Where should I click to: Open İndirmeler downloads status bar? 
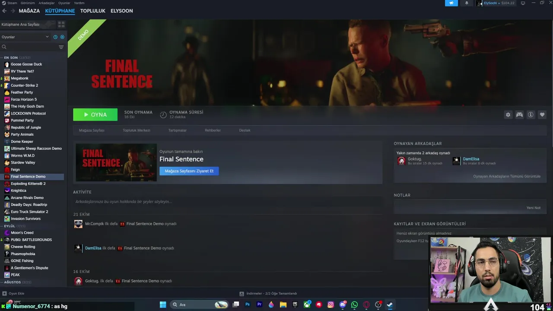tap(268, 294)
